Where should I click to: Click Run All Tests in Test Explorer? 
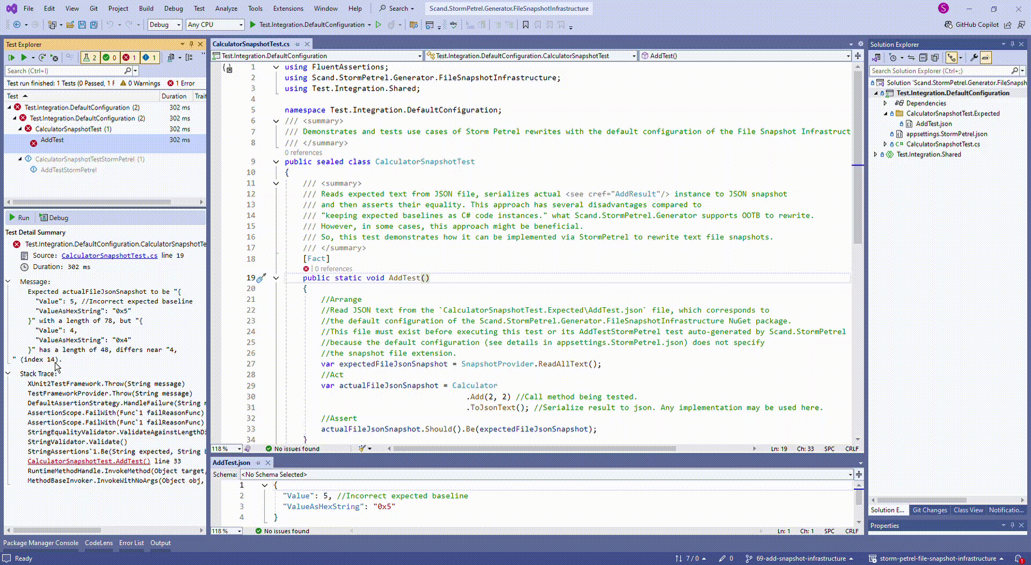click(x=11, y=57)
